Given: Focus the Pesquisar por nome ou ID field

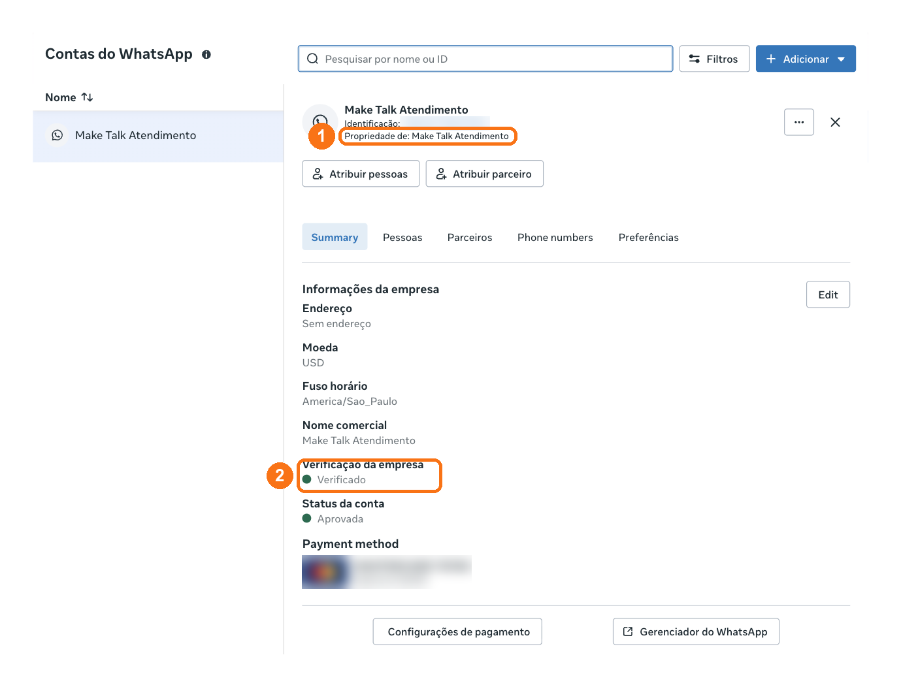Looking at the screenshot, I should (x=485, y=59).
